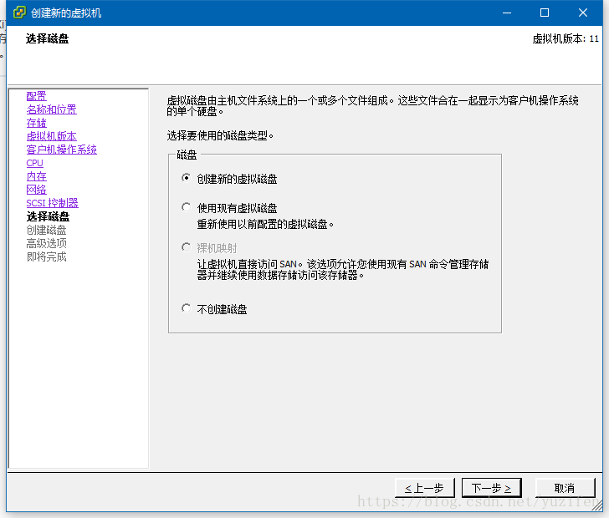Jump to the 网络 step
The image size is (609, 518).
(x=36, y=190)
